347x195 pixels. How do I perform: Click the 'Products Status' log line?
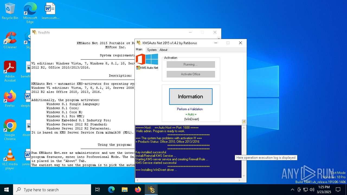(168, 142)
